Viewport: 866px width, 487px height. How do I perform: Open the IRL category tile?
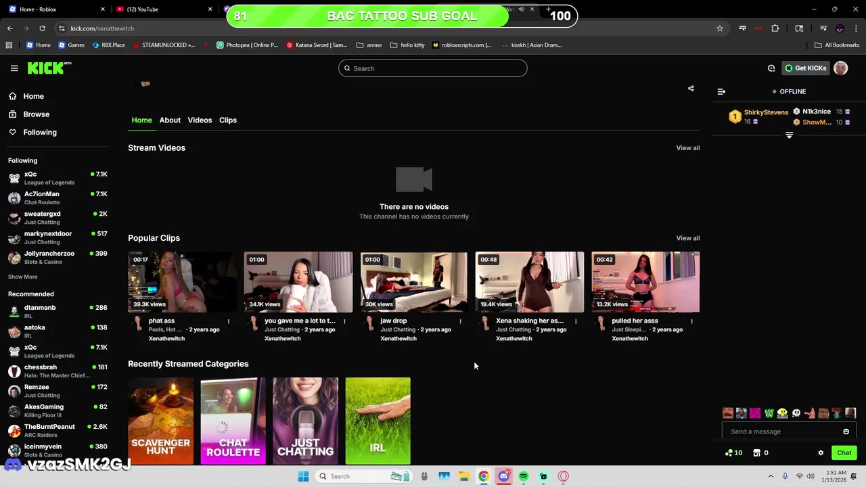click(x=378, y=421)
